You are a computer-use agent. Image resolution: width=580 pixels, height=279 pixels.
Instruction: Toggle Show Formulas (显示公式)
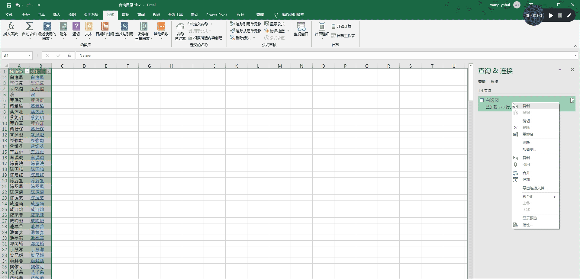275,24
